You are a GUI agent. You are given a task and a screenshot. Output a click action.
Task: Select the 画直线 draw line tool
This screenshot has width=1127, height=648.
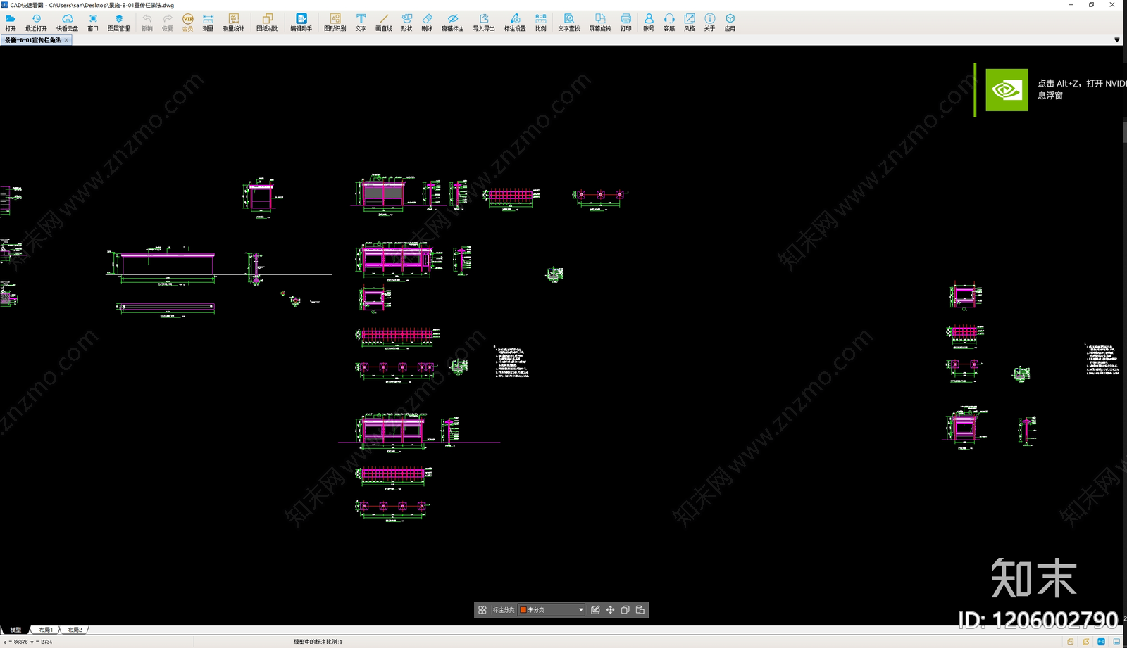click(x=383, y=23)
